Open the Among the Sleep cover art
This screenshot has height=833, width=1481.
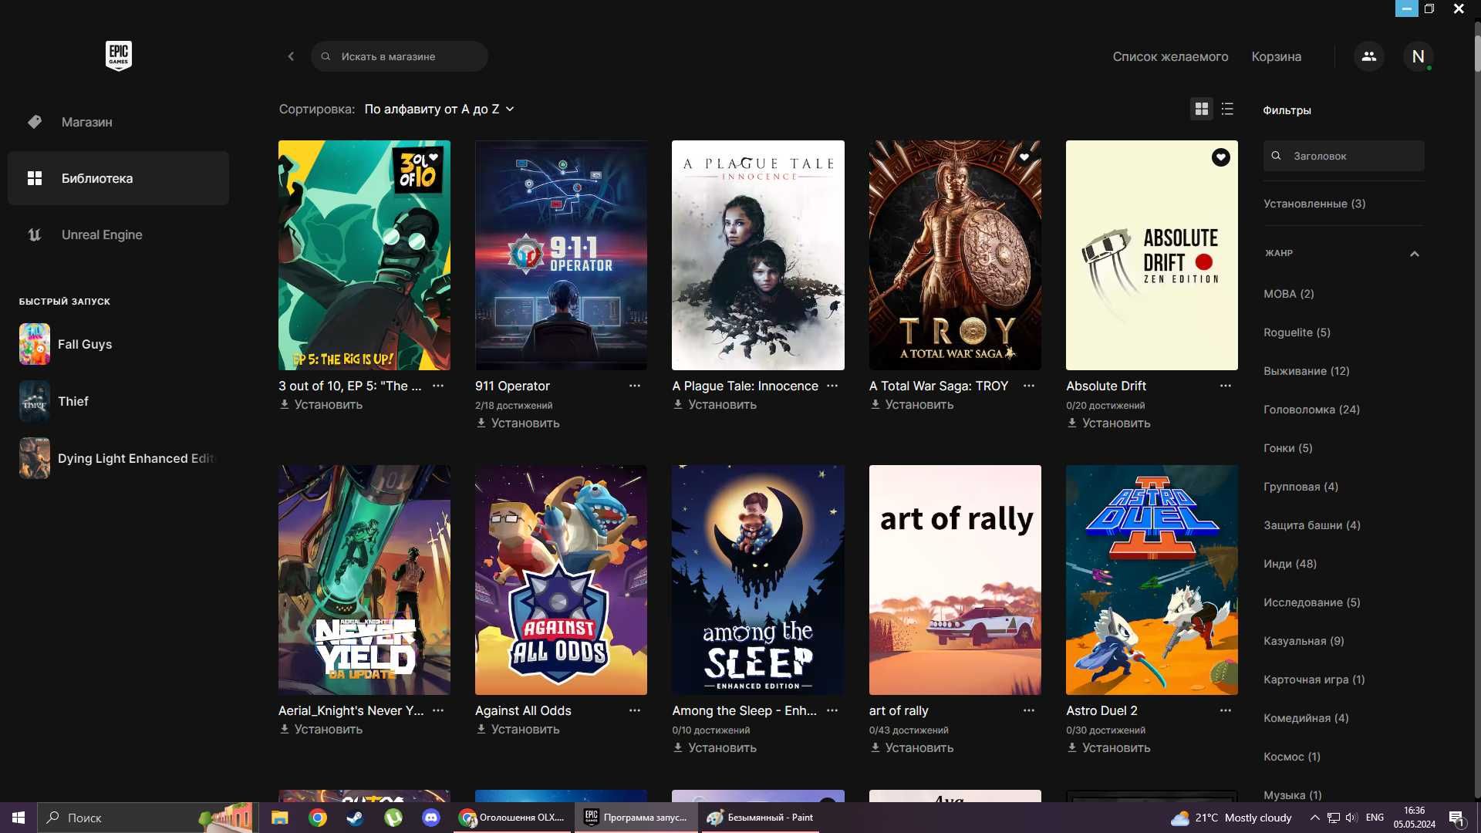(757, 580)
